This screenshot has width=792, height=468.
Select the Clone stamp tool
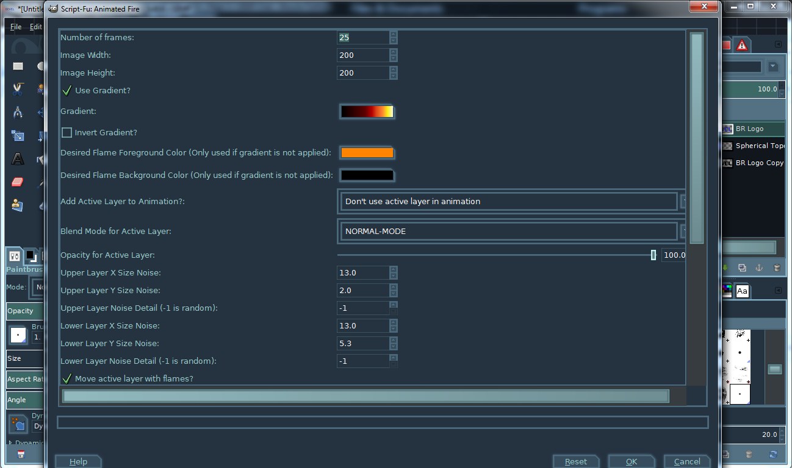click(18, 205)
